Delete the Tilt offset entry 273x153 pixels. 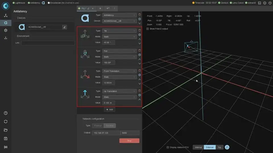(139, 30)
